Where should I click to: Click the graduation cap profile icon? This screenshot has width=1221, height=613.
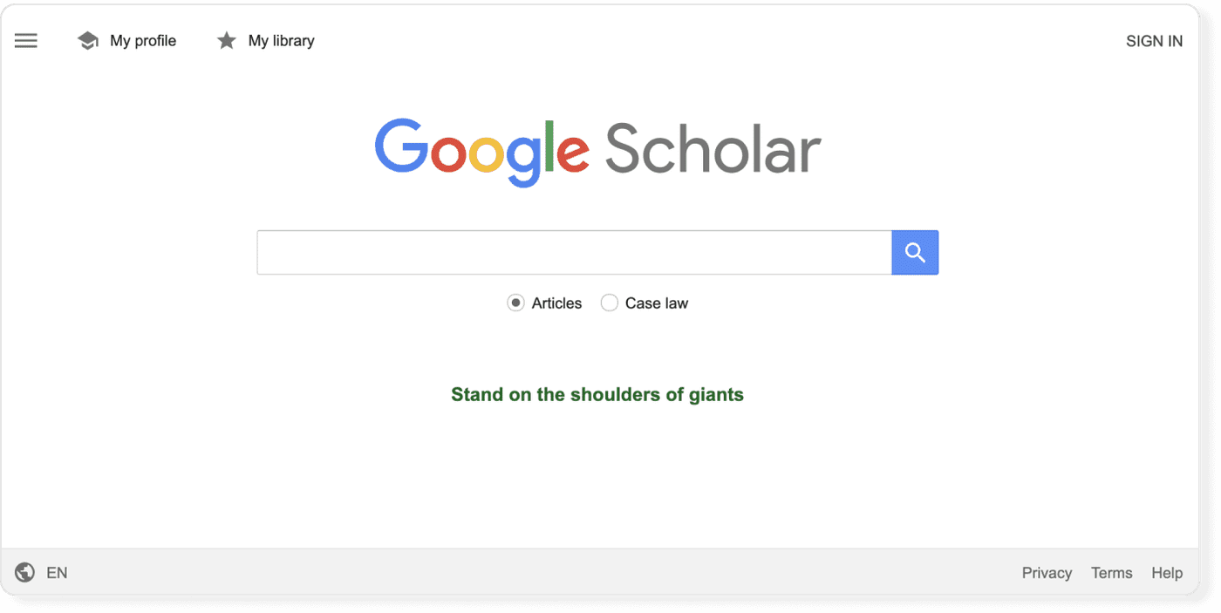87,40
